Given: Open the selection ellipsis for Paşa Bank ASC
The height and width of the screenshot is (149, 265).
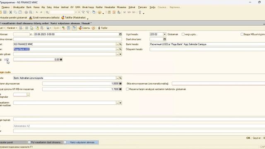Looking at the screenshot, I should pos(118,49).
